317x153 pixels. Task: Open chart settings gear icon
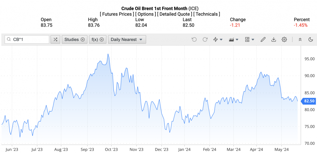(x=284, y=40)
